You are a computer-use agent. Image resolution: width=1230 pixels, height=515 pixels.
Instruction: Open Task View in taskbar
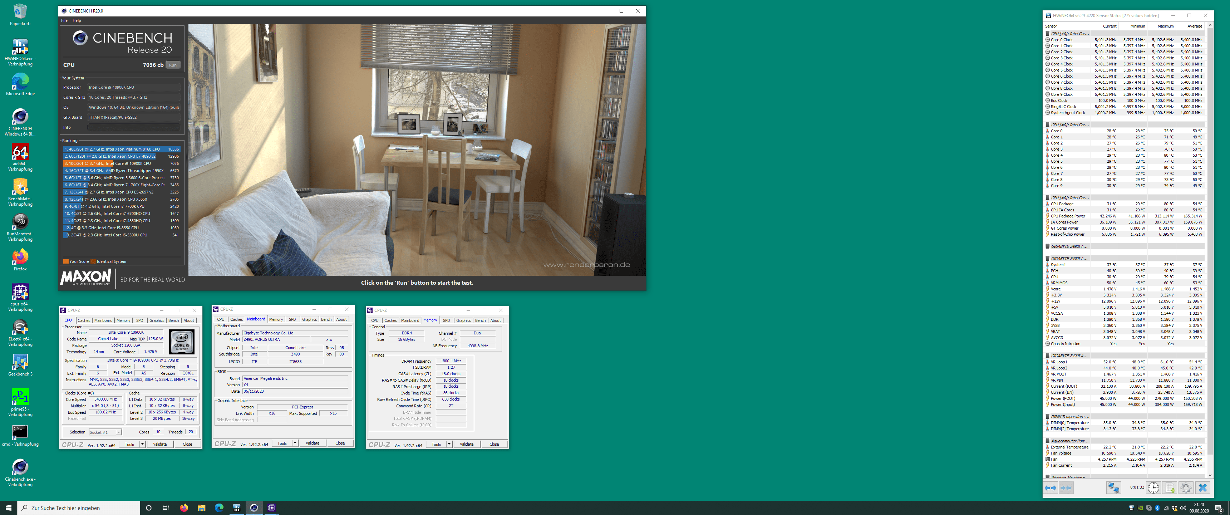pos(166,507)
